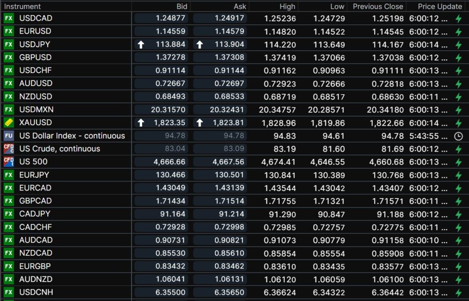Click the GBPUSD ask price 1.37308
This screenshot has height=301, width=469.
229,58
